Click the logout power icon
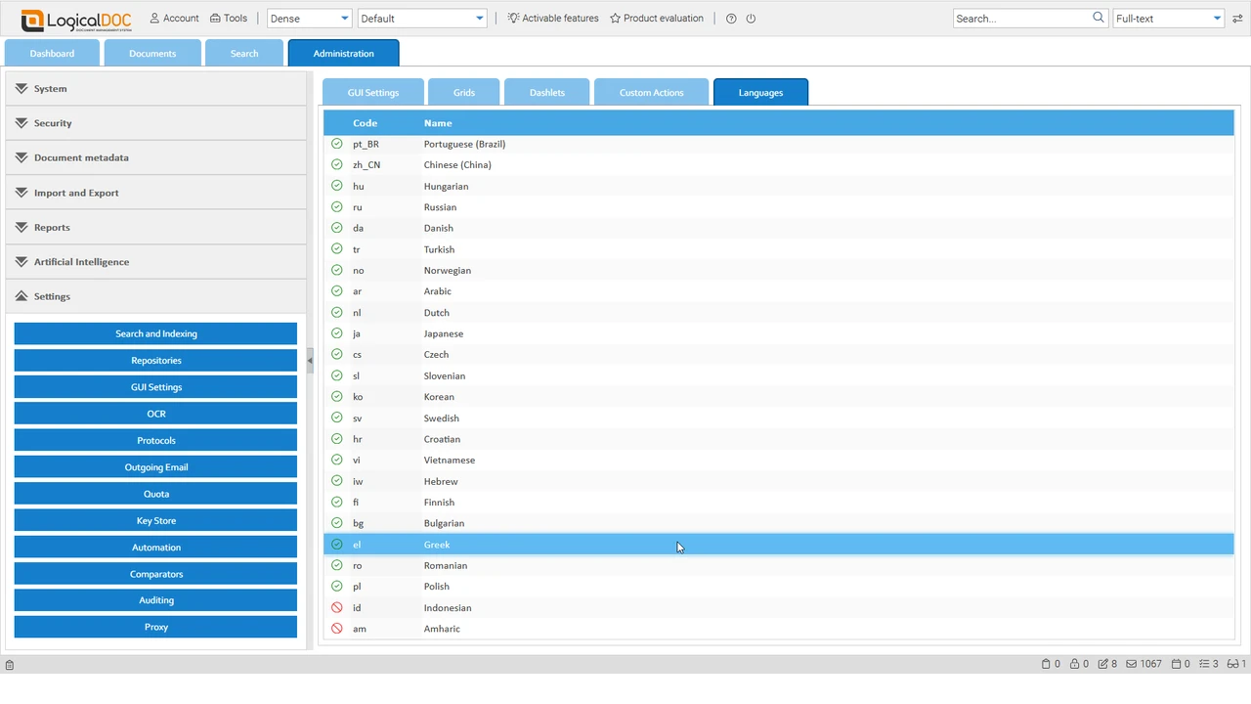 751,18
